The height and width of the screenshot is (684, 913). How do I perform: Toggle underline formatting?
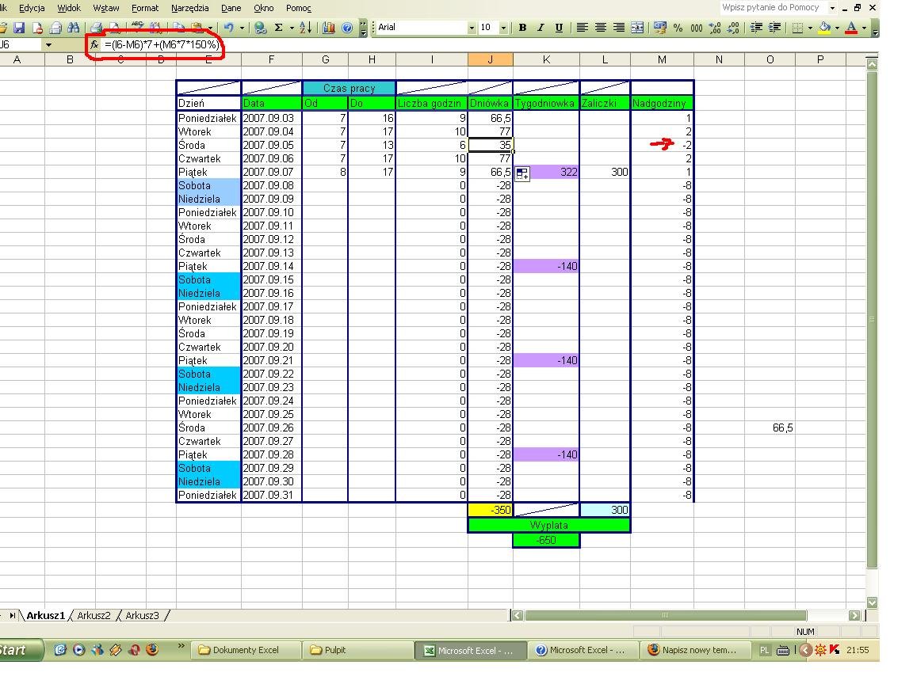coord(559,28)
